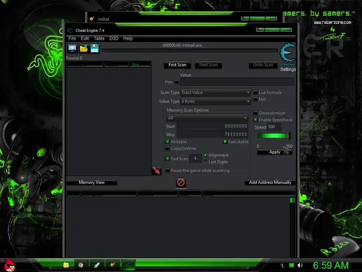Click Cheat Engine title bar icon

pos(70,30)
